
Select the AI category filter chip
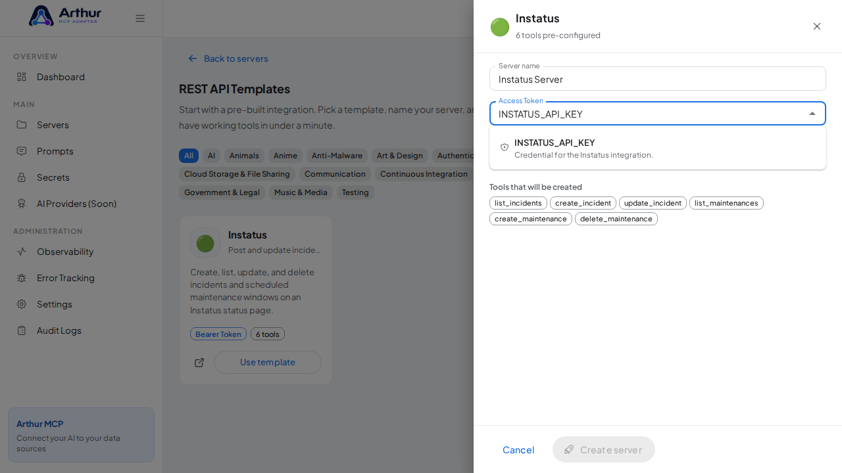pyautogui.click(x=211, y=156)
